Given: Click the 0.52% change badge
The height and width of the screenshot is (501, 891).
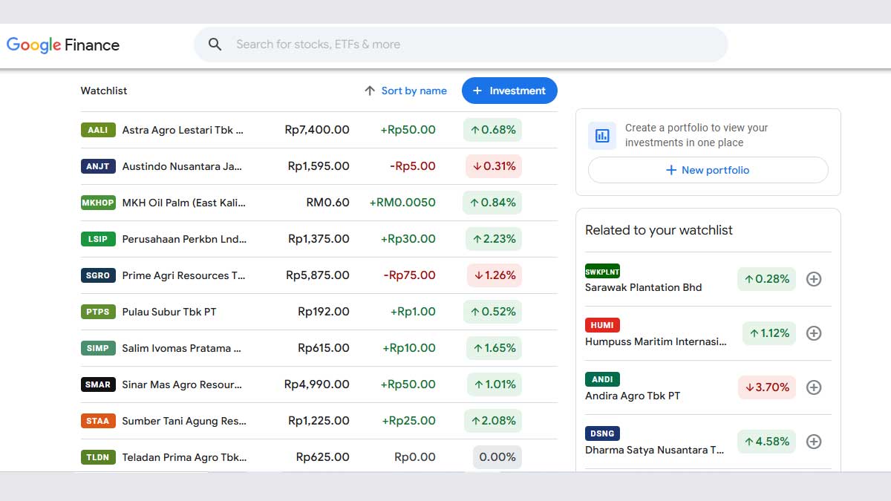Looking at the screenshot, I should [492, 312].
